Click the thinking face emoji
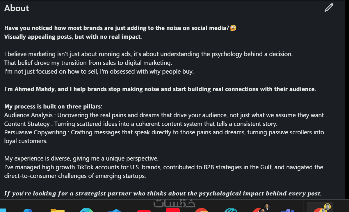The height and width of the screenshot is (212, 349). pyautogui.click(x=233, y=28)
